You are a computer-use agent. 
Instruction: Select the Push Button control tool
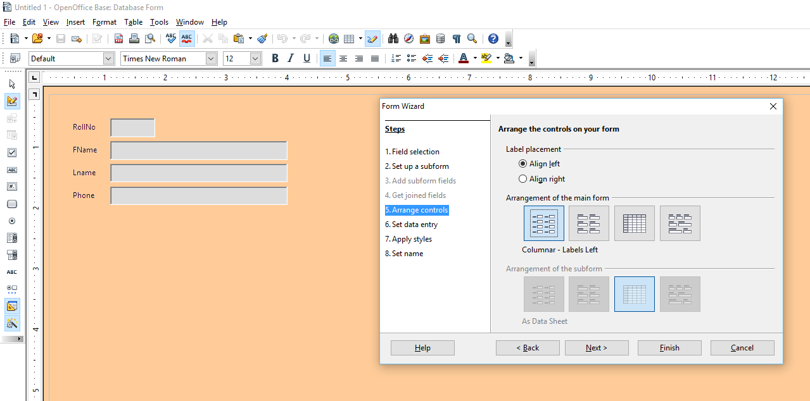coord(12,204)
